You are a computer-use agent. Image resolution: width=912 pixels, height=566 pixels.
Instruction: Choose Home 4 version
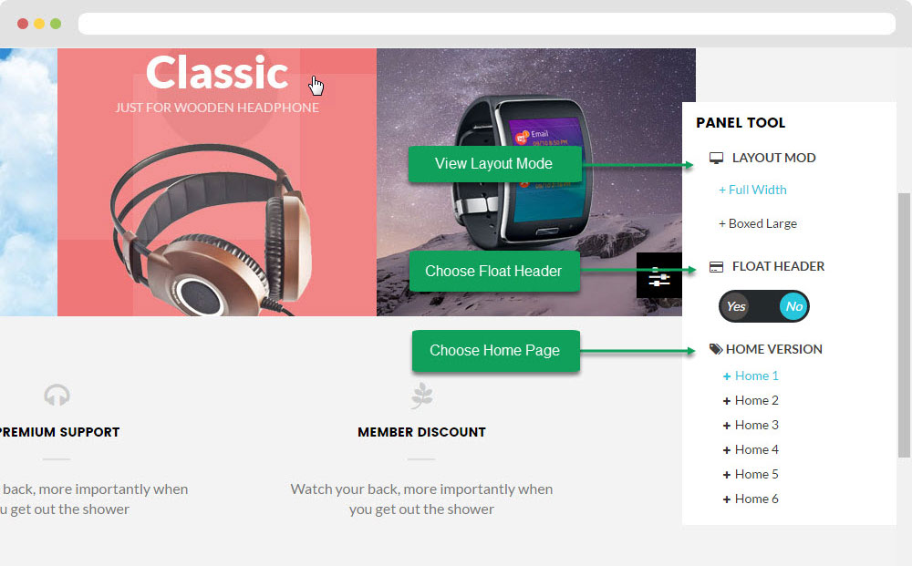751,449
